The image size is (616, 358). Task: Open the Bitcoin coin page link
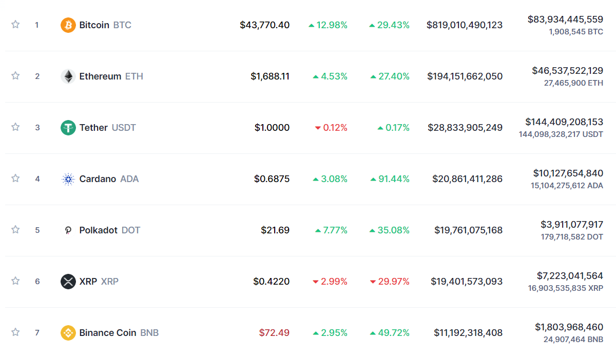[x=94, y=25]
